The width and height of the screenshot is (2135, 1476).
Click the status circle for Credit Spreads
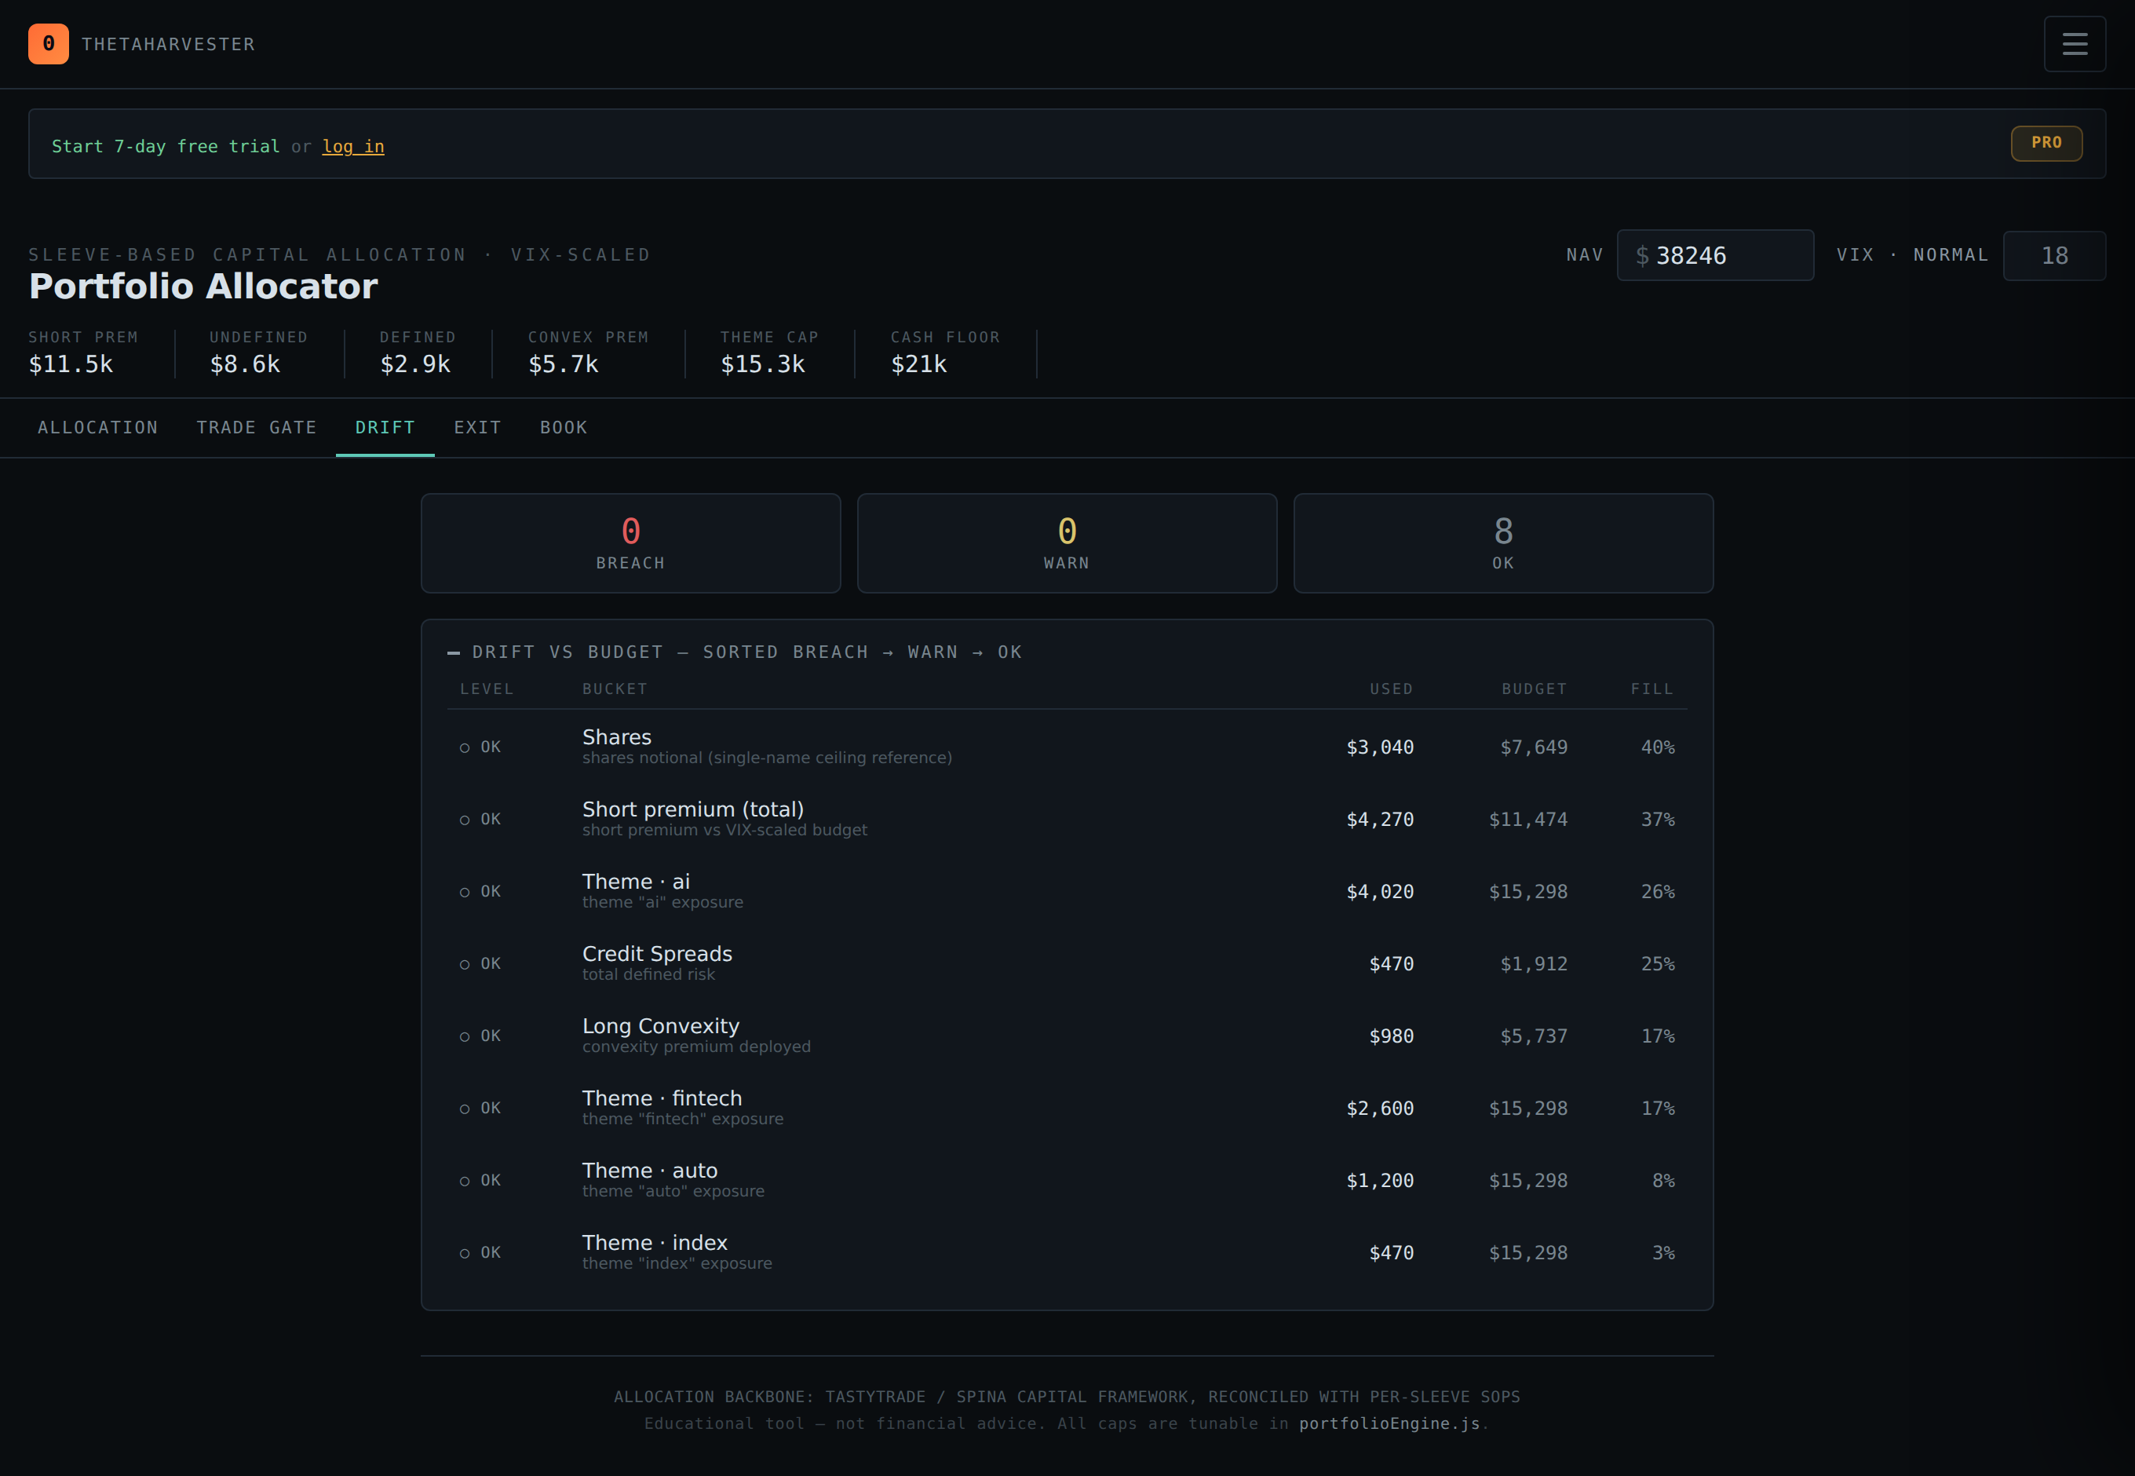pos(464,963)
